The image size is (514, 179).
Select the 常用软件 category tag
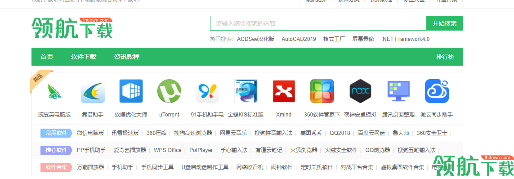click(x=56, y=133)
